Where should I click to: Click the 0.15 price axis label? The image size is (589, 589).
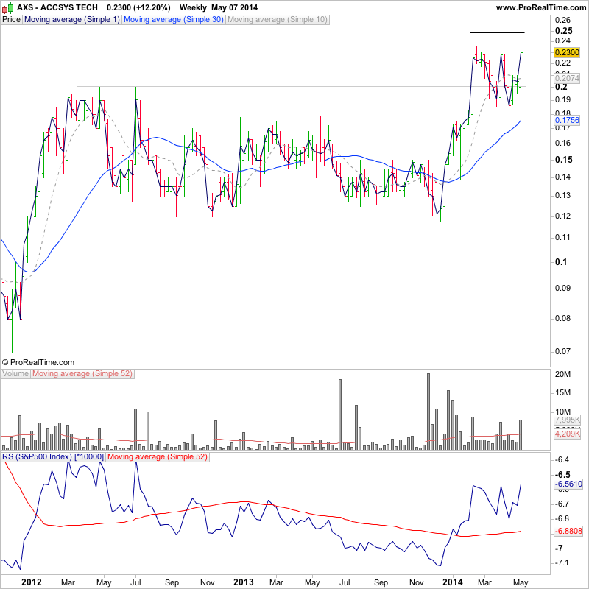(x=564, y=160)
